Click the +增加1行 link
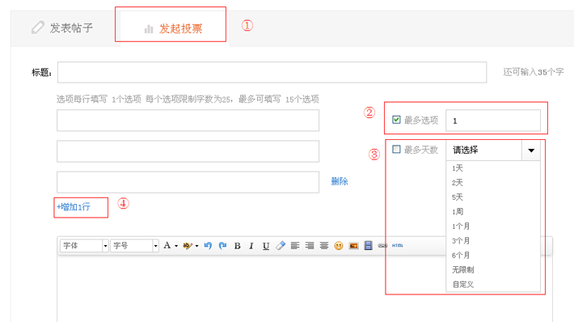Image resolution: width=574 pixels, height=322 pixels. (x=74, y=207)
